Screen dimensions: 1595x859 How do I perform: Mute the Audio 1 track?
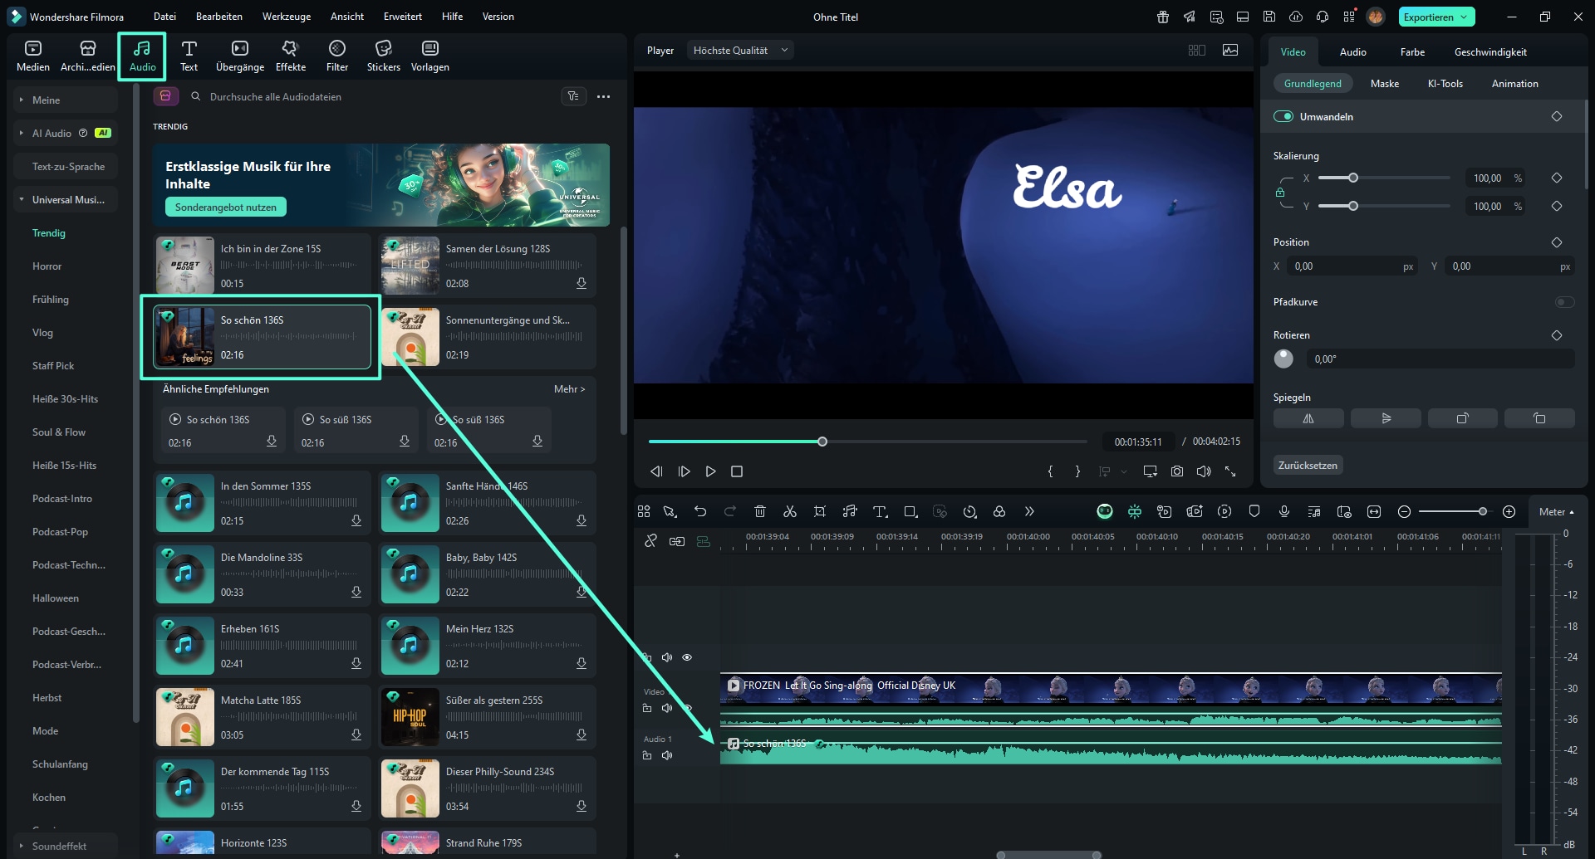pyautogui.click(x=667, y=755)
